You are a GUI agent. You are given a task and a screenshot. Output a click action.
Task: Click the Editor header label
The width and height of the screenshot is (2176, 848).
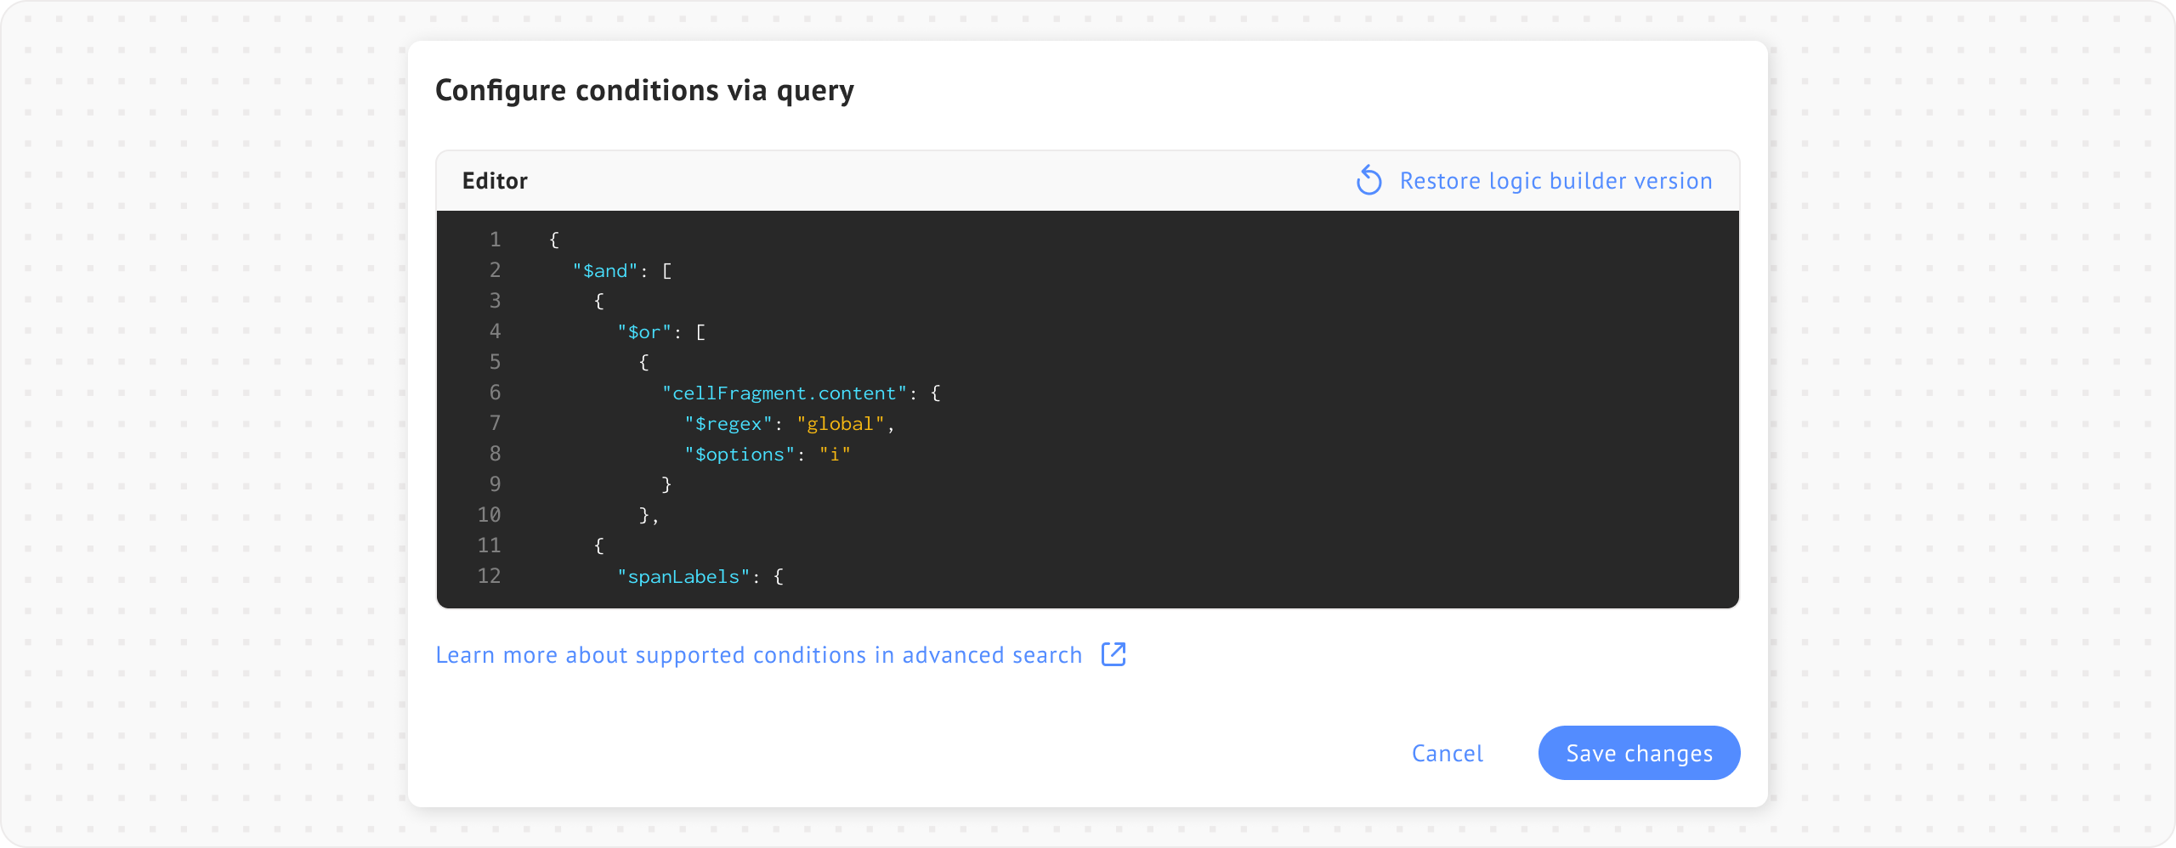[x=495, y=181]
